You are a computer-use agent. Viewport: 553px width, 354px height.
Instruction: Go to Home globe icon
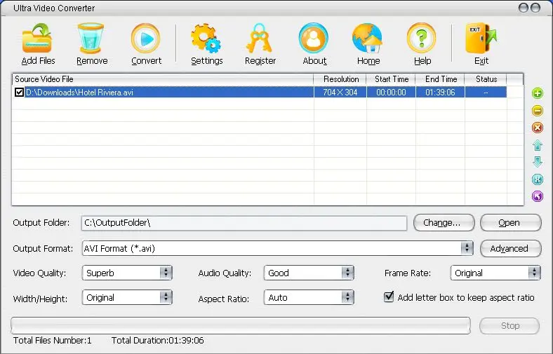point(367,38)
